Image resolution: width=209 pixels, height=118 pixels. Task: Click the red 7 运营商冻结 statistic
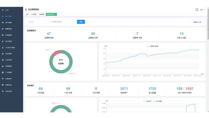(x=137, y=35)
